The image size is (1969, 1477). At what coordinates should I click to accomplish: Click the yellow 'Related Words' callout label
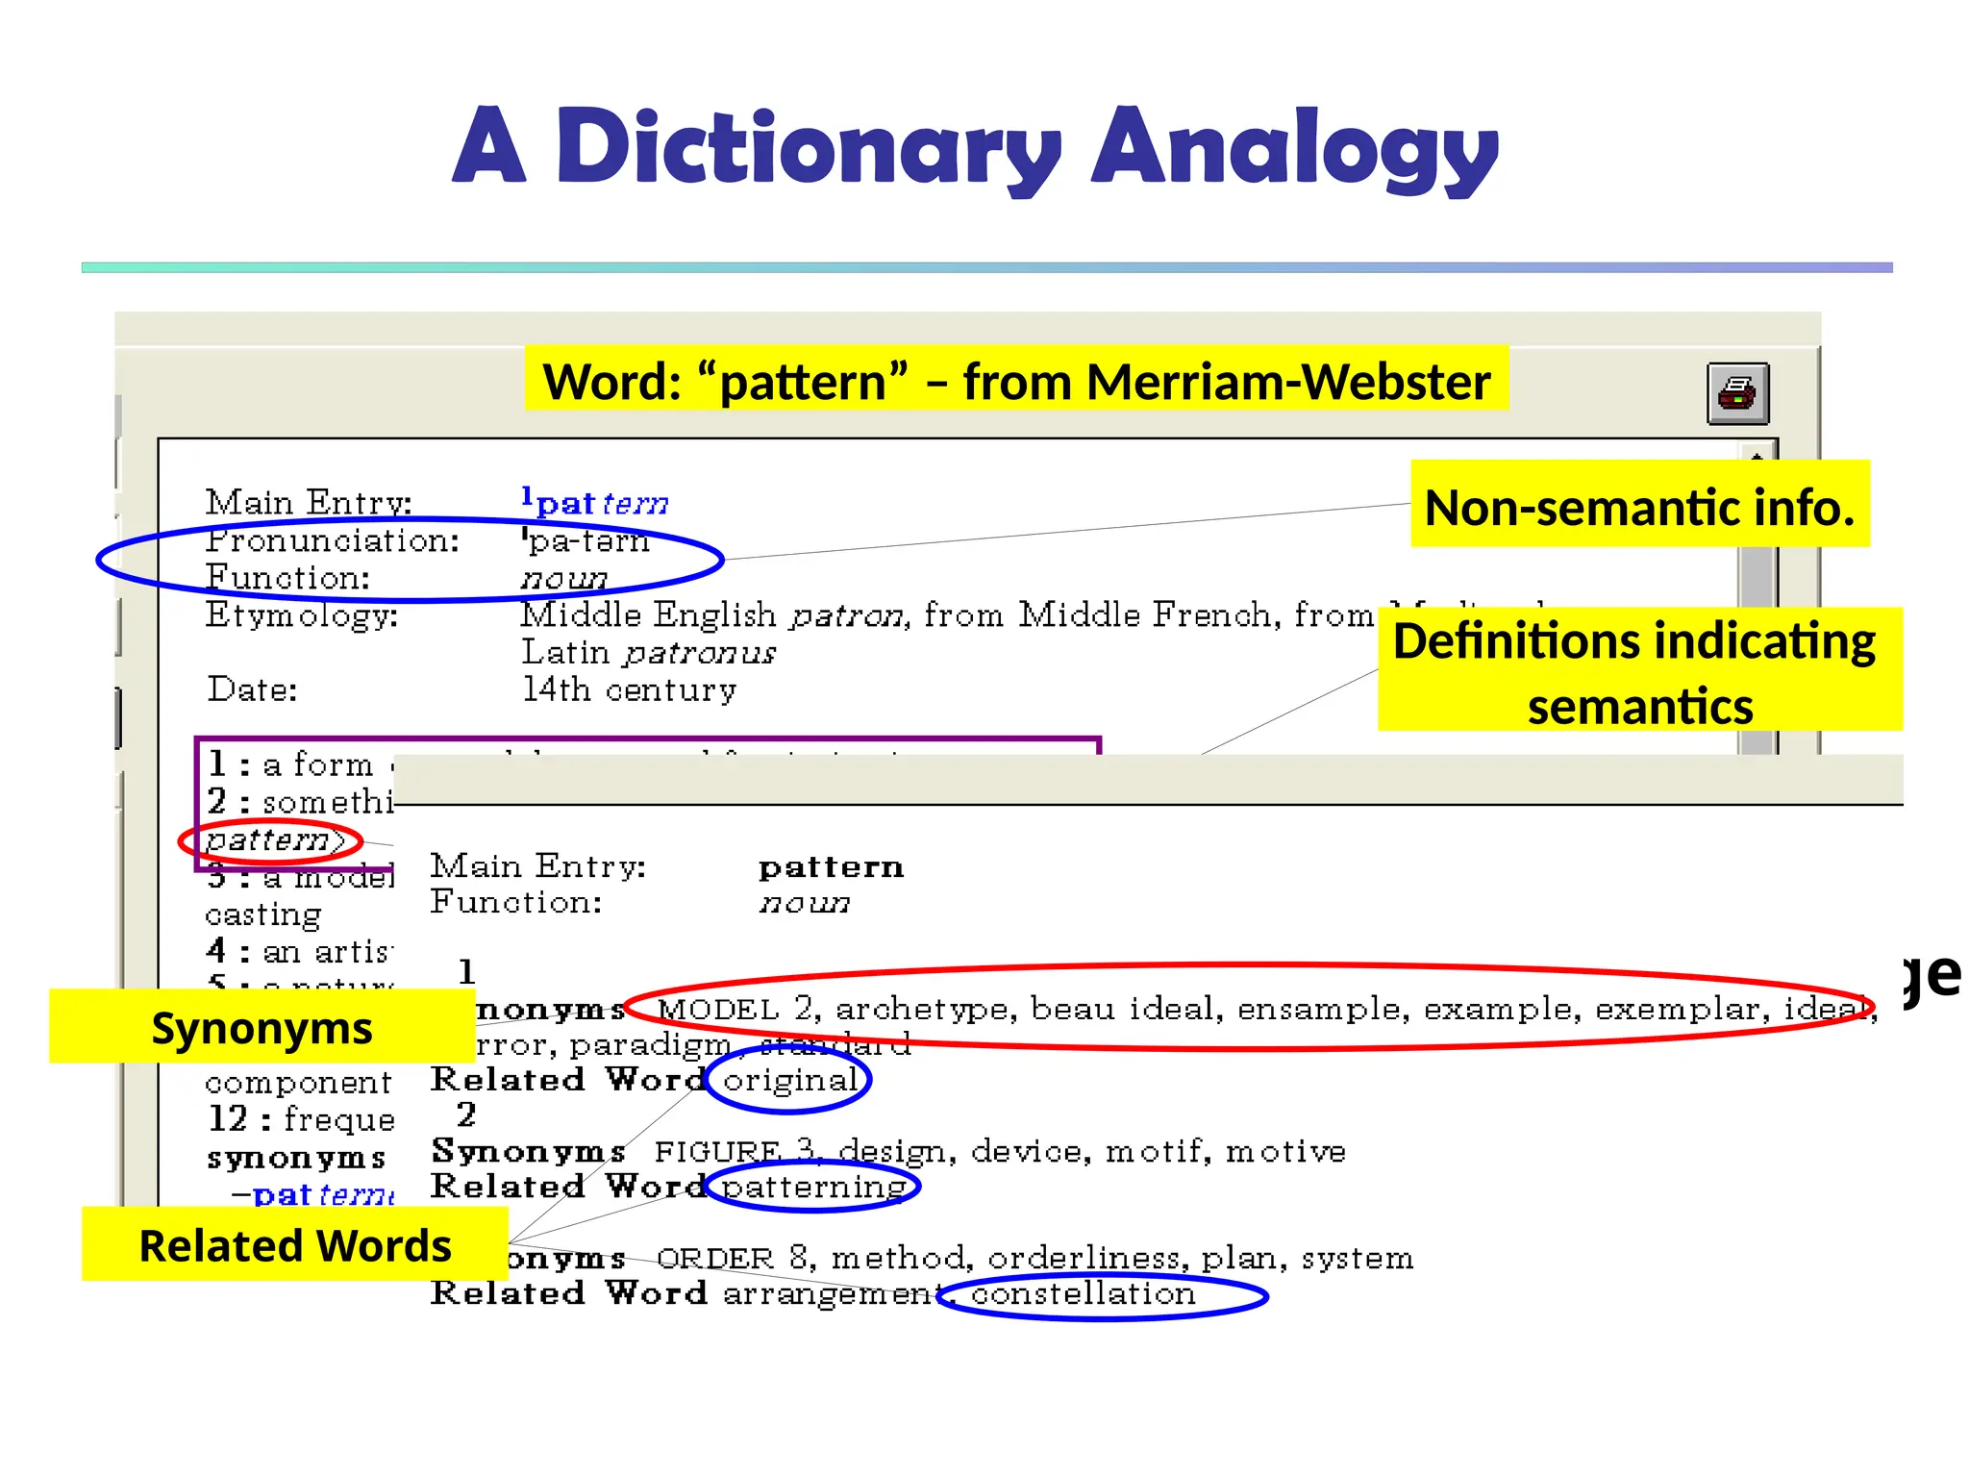pyautogui.click(x=294, y=1245)
